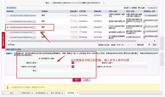Screen dimensions: 165x97
Task: Click the upper gray arrow on right edge
Action: 162,43
